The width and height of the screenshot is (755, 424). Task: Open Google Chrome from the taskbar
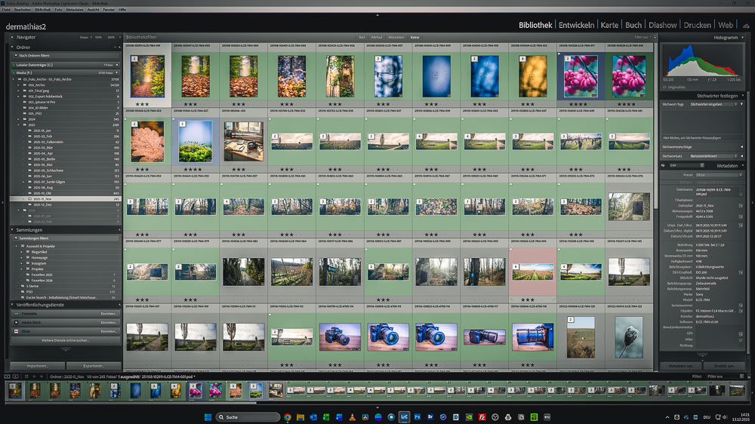(x=288, y=417)
